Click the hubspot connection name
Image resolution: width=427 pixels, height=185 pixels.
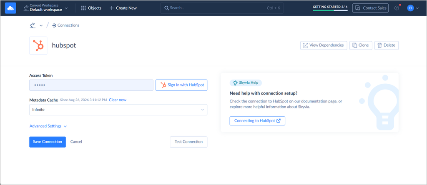tap(64, 45)
